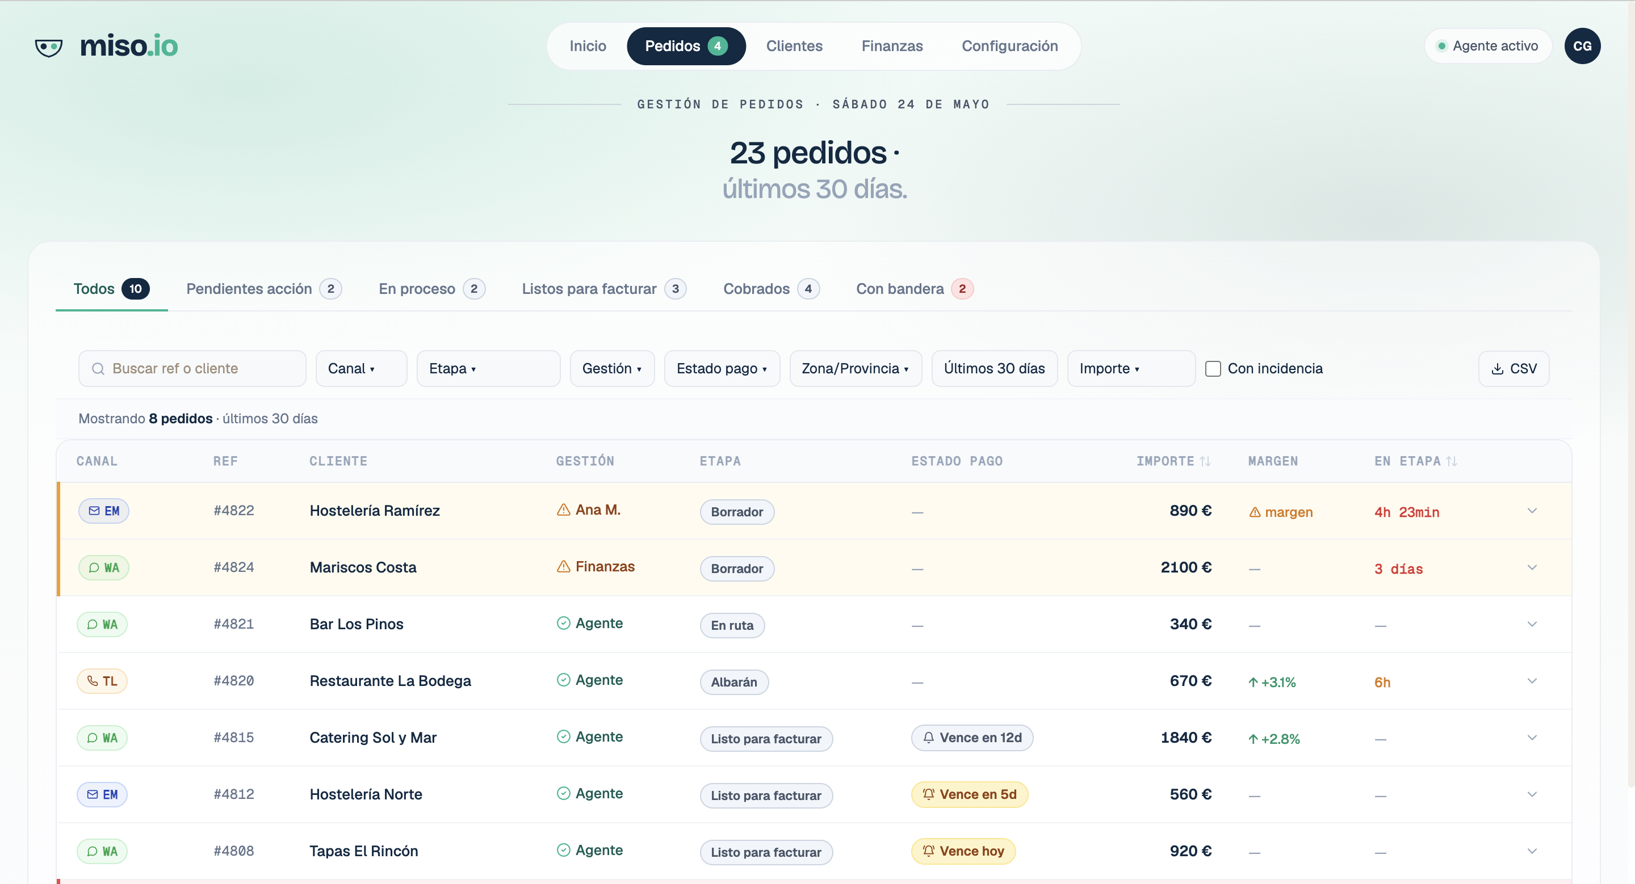Screen dimensions: 1635x884
Task: Open the Finanzas nav item
Action: point(892,45)
